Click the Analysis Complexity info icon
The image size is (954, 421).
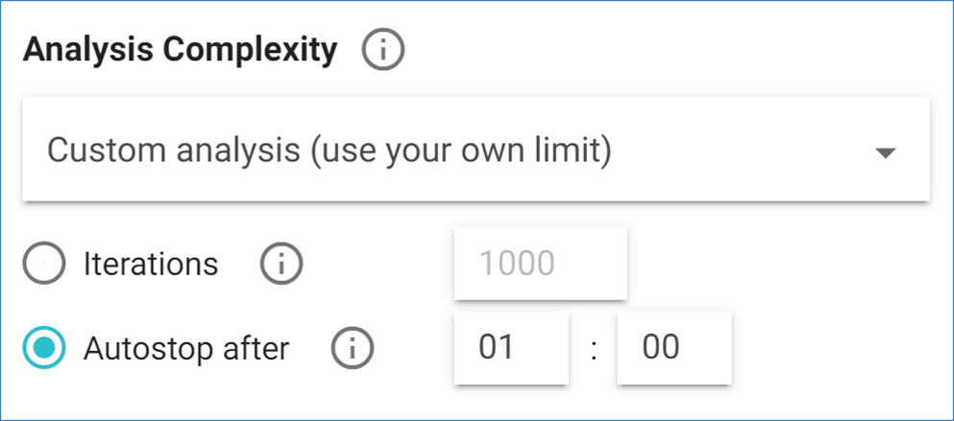[x=383, y=51]
